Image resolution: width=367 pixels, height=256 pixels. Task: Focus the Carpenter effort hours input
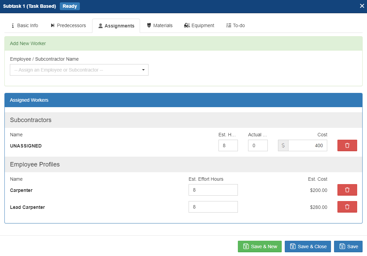pyautogui.click(x=213, y=190)
